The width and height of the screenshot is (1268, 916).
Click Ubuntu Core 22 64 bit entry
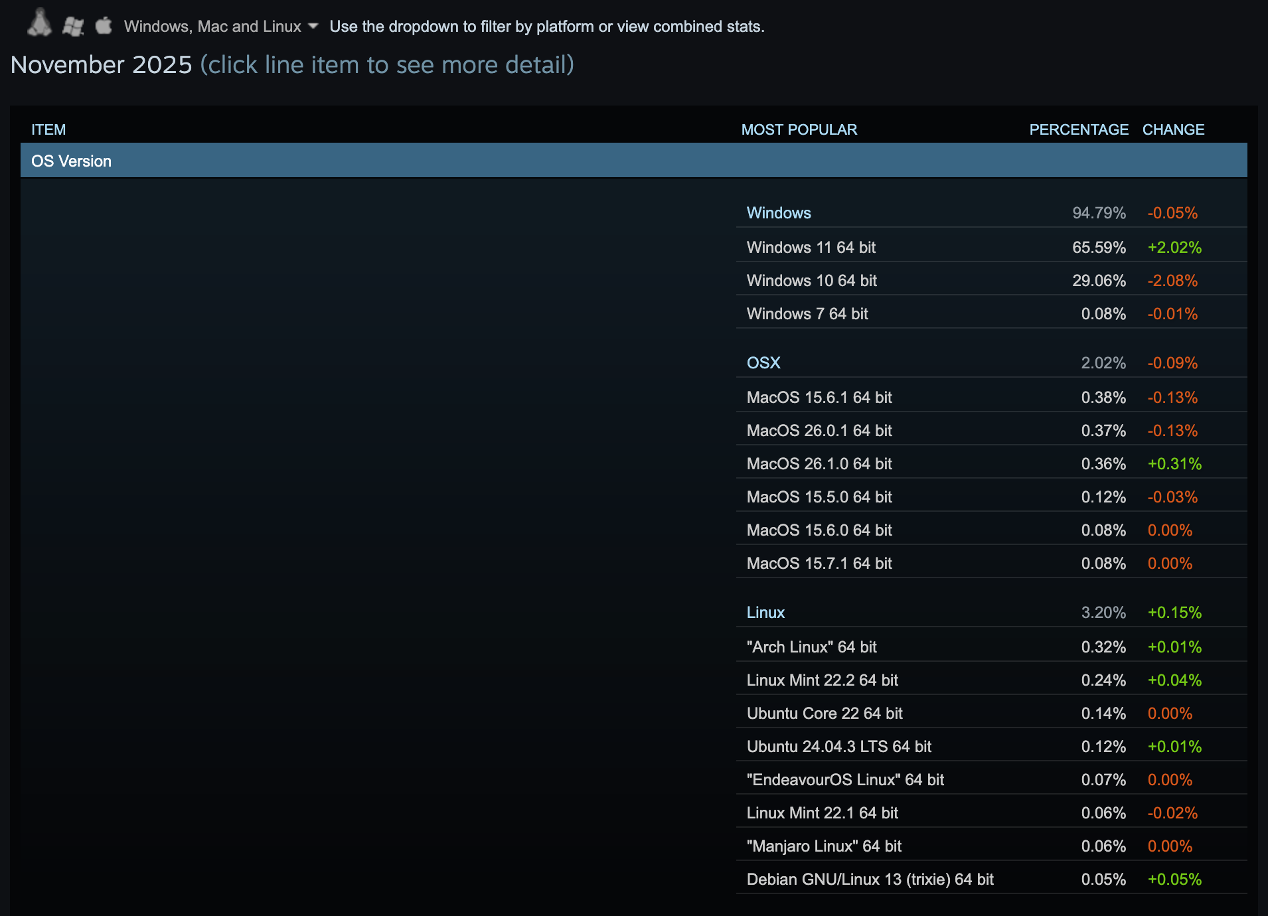(992, 714)
